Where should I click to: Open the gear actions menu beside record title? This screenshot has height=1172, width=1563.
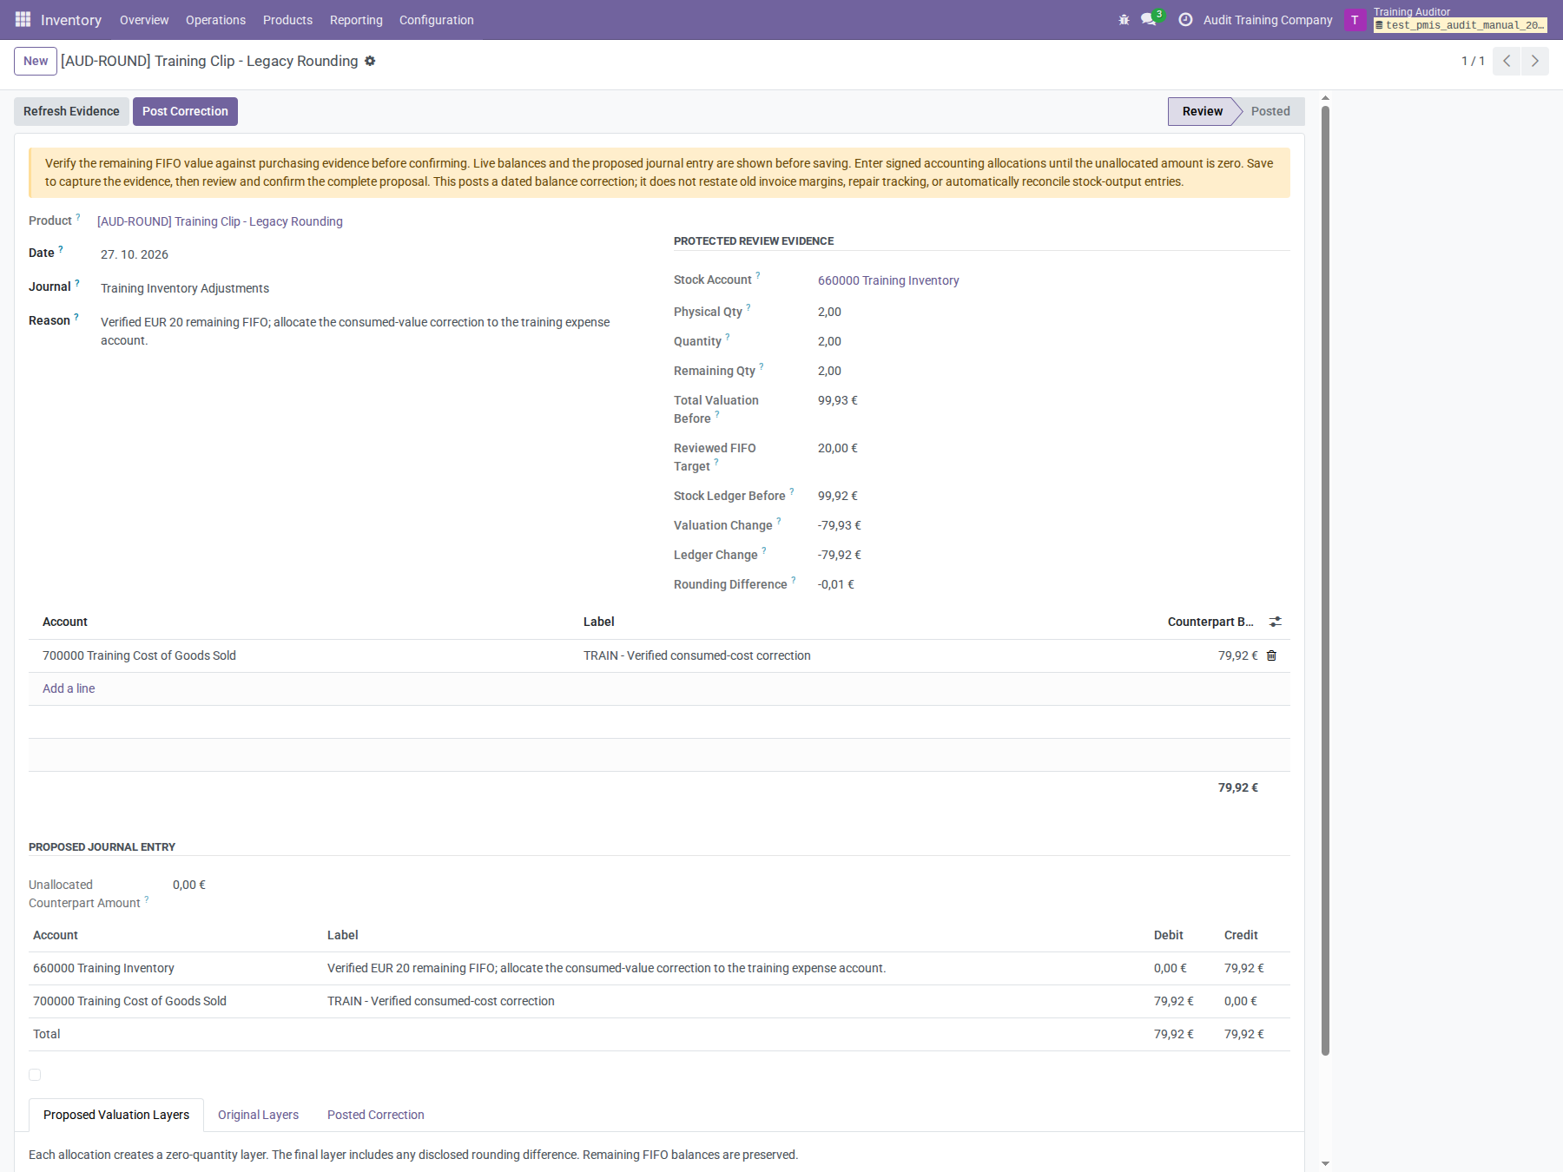pos(370,61)
